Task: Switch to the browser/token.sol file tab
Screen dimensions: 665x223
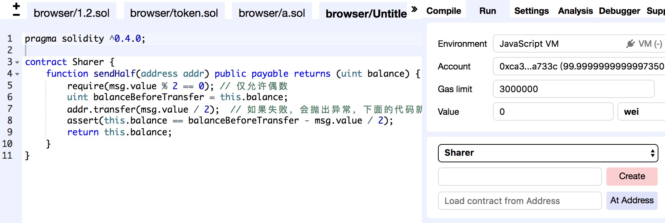Action: pyautogui.click(x=174, y=13)
